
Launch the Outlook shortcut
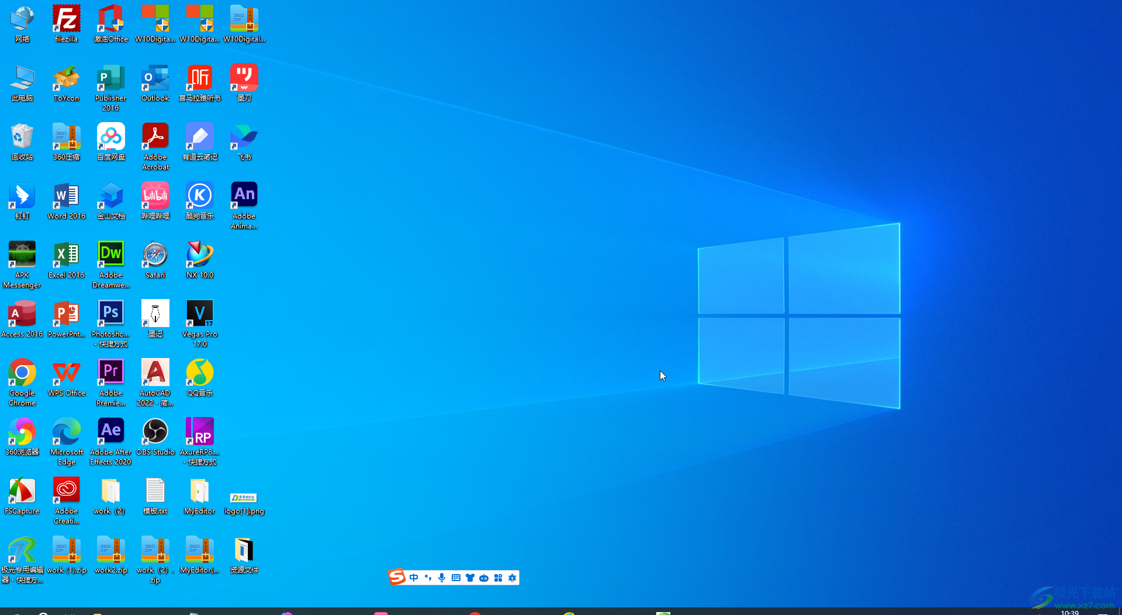click(155, 83)
